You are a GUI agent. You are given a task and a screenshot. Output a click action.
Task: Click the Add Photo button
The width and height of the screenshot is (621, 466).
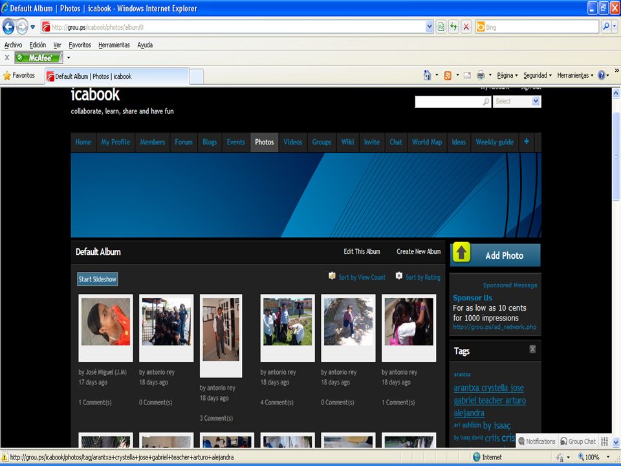click(x=495, y=255)
